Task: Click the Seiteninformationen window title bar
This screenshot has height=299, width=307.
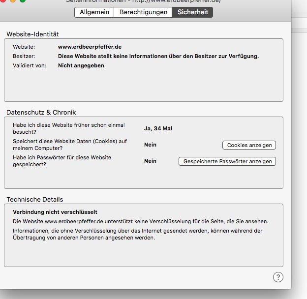Action: tap(143, 1)
